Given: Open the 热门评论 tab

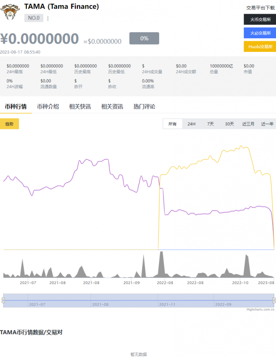Looking at the screenshot, I should coord(144,106).
